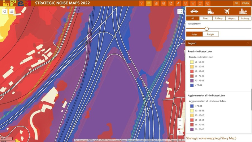This screenshot has width=252, height=142.
Task: Select the Lden indicator
Action: 194,34
